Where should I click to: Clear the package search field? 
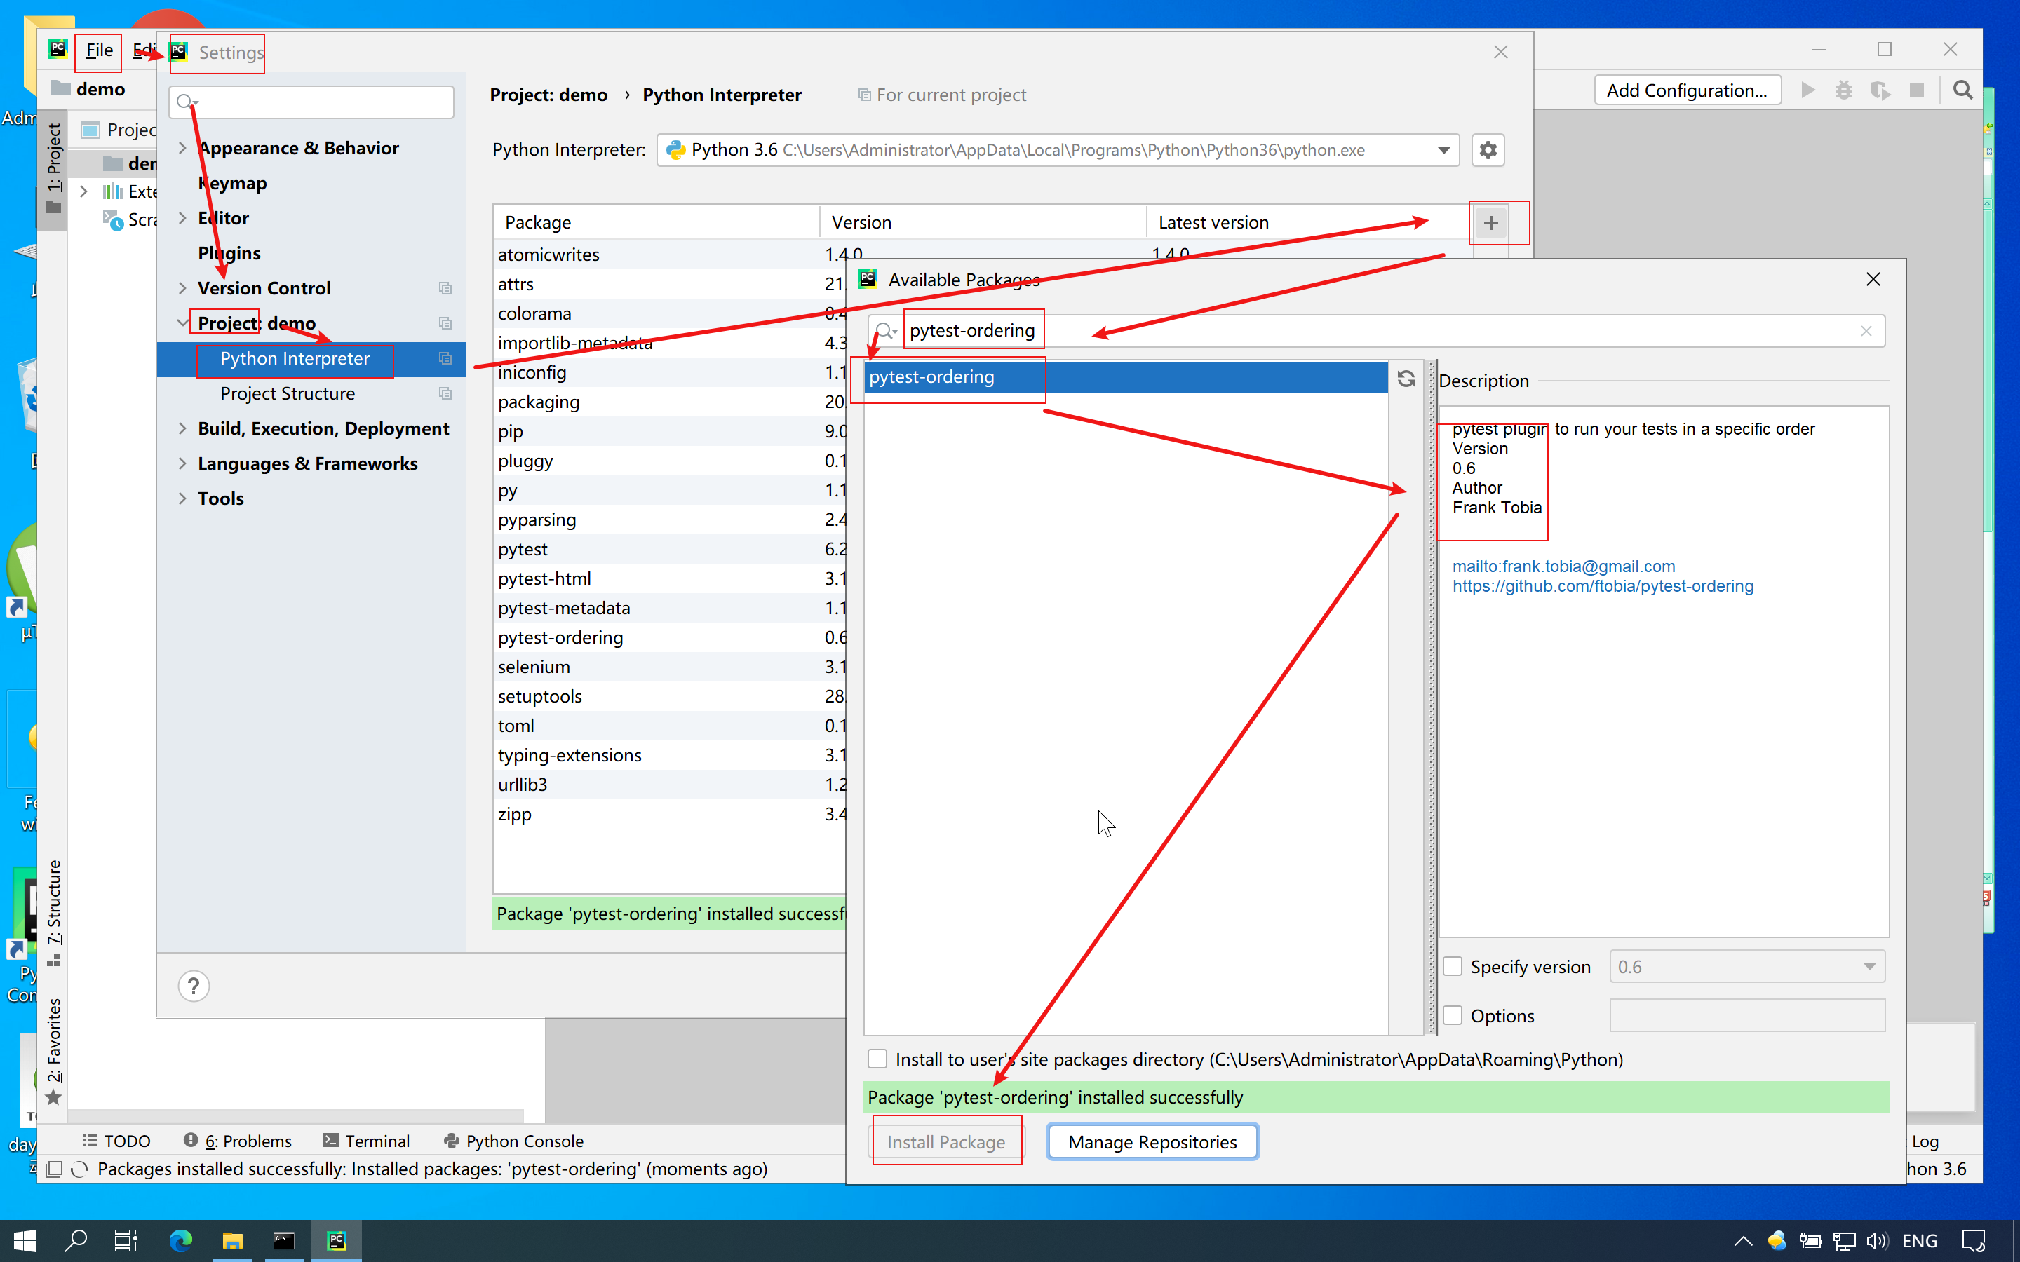tap(1866, 332)
